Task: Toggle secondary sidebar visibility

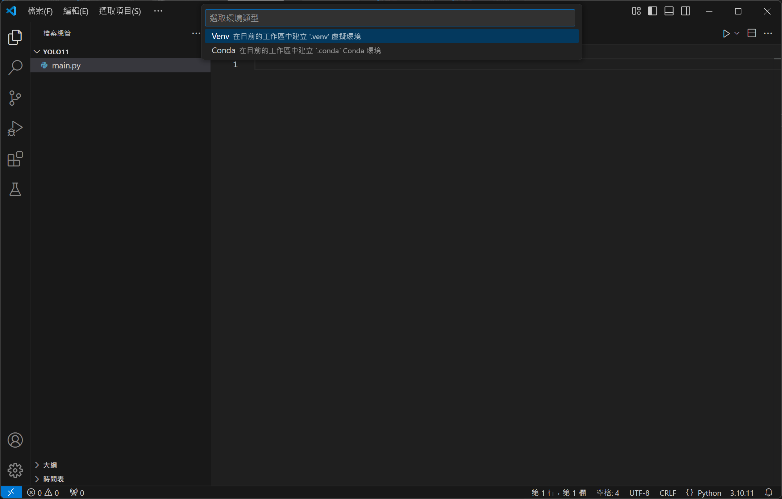Action: 685,11
